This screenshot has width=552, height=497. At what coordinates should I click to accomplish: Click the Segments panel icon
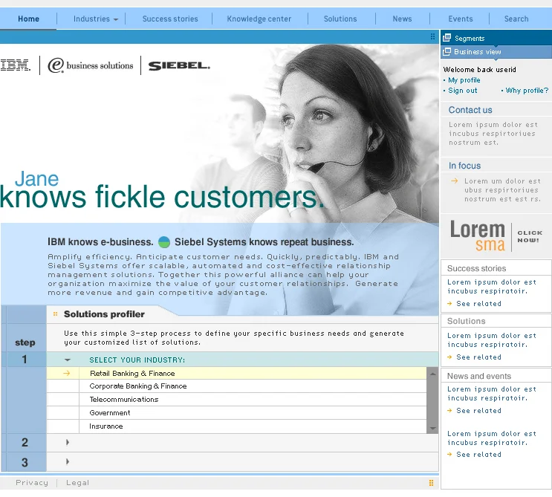click(447, 38)
